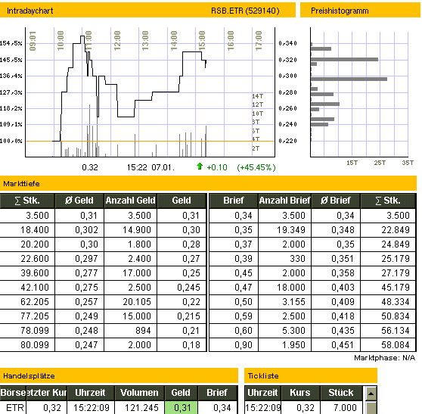Screen dimensions: 422x414
Task: Click the +0.10 absolute change value
Action: coord(217,167)
